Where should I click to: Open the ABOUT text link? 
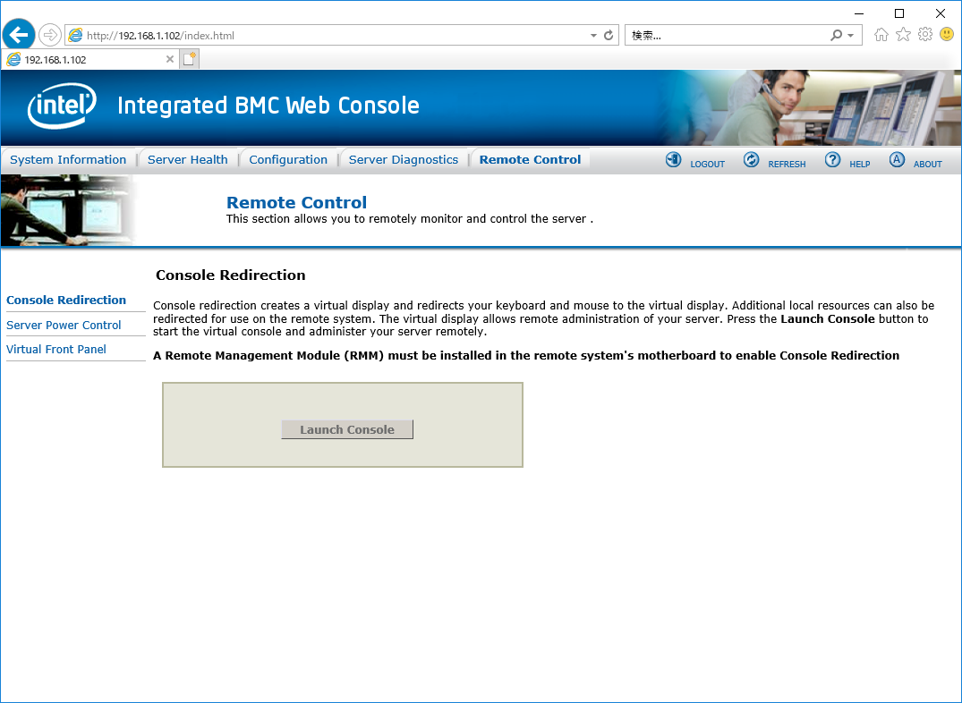point(928,165)
